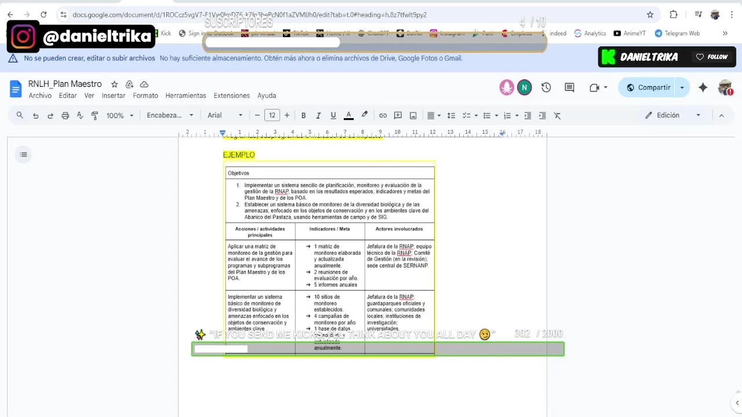Open the Extensiones menu
The height and width of the screenshot is (417, 742).
tap(232, 96)
